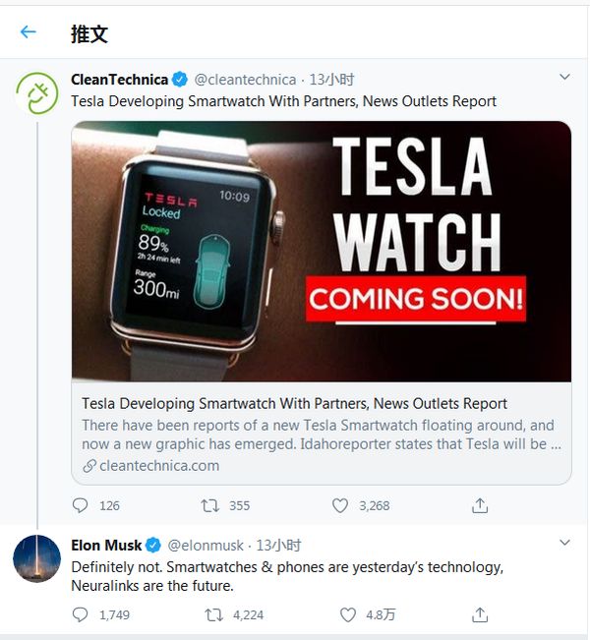Open CleanTechnica's profile avatar

tap(36, 92)
